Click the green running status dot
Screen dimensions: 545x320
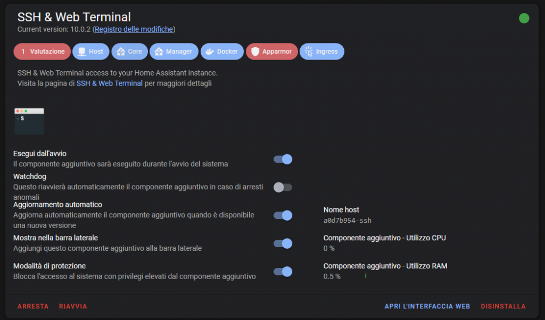point(524,18)
